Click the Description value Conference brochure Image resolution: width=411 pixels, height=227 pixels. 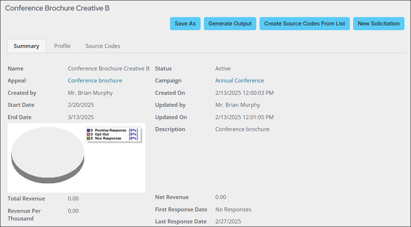(242, 129)
